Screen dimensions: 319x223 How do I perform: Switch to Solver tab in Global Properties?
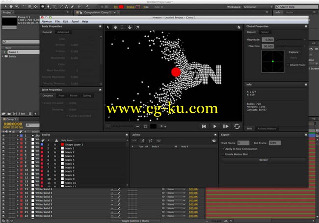[x=265, y=32]
